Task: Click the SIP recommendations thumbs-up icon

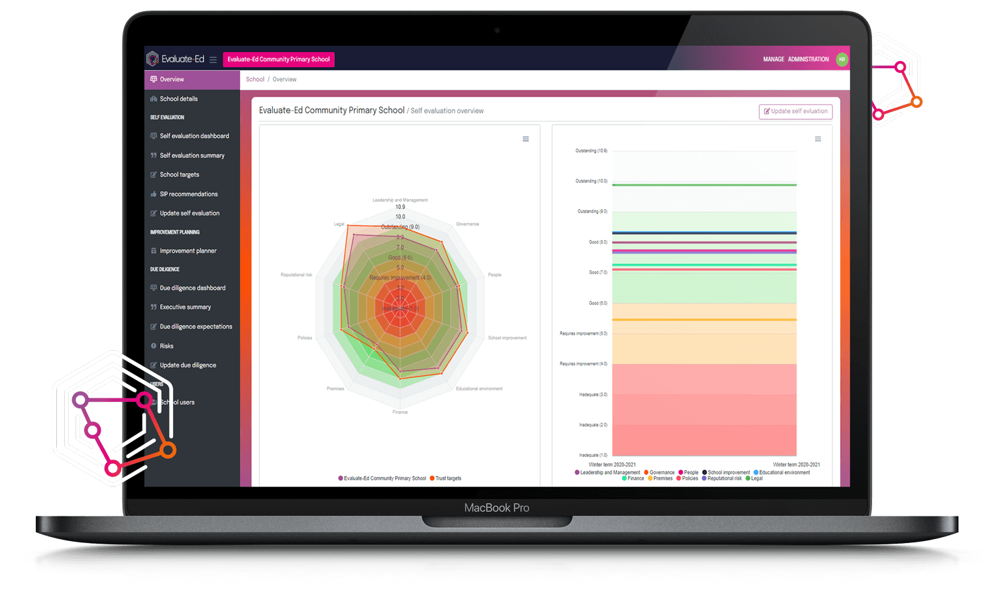Action: (x=154, y=194)
